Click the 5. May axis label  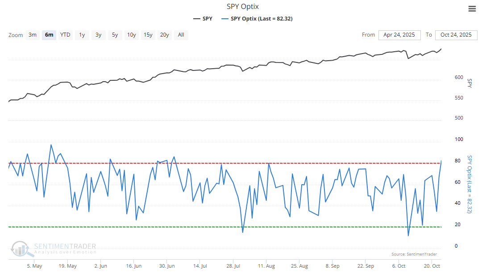click(x=34, y=266)
